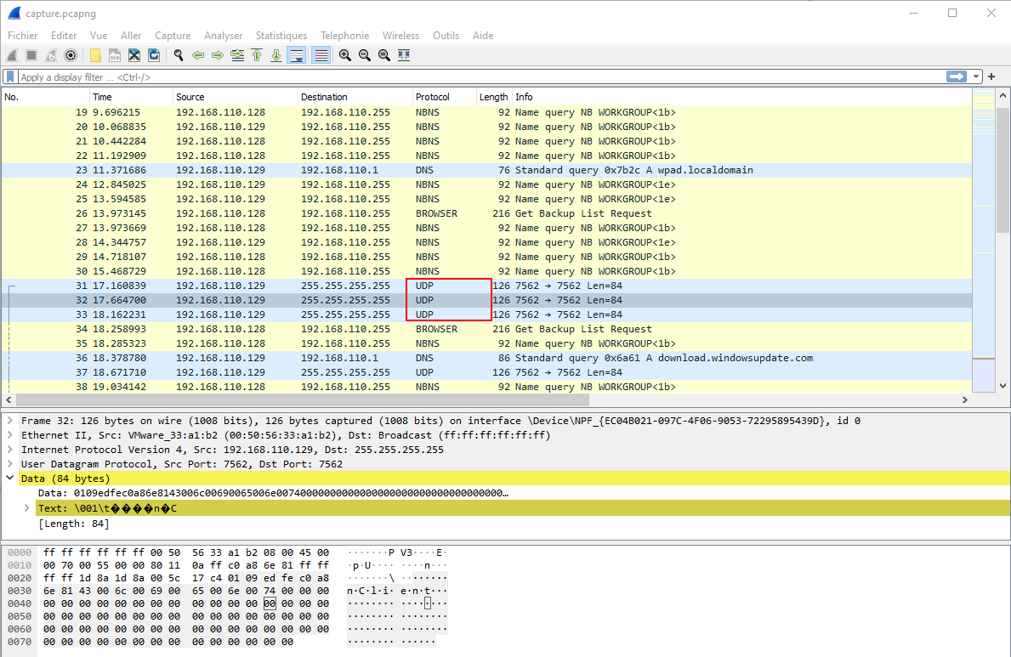Screen dimensions: 1011x657
Task: Sort by the Destination column header
Action: click(355, 97)
